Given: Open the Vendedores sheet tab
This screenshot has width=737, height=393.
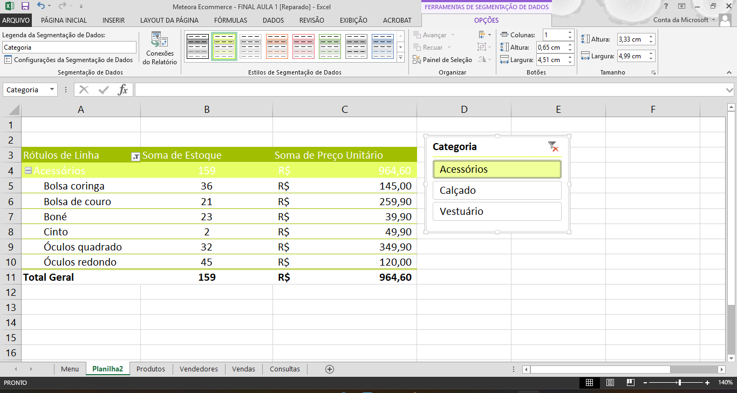Looking at the screenshot, I should coord(199,369).
